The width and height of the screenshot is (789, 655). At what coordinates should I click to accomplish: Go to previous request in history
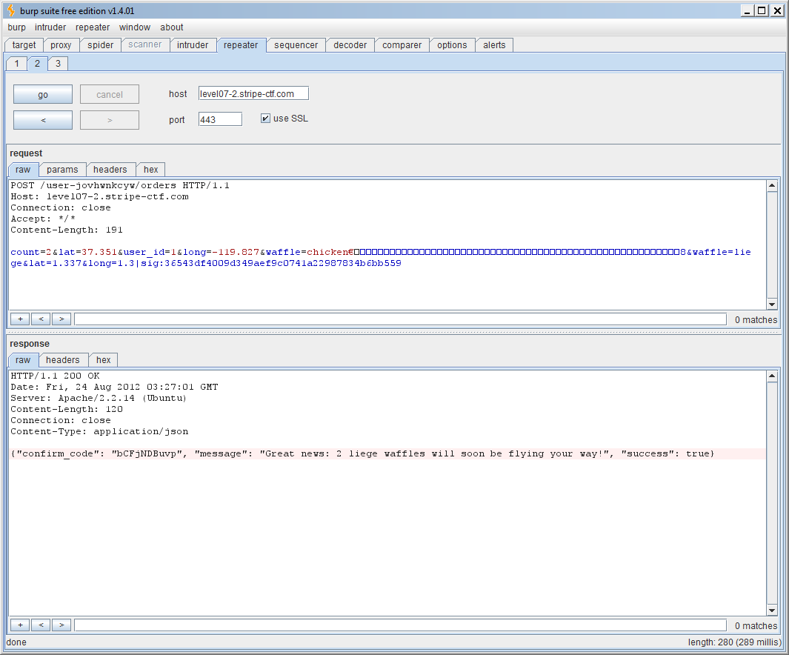(x=43, y=120)
